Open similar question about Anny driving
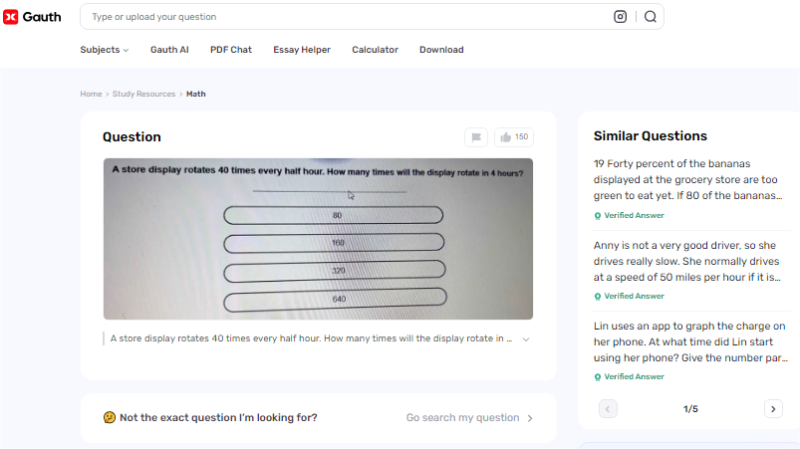 [x=684, y=261]
